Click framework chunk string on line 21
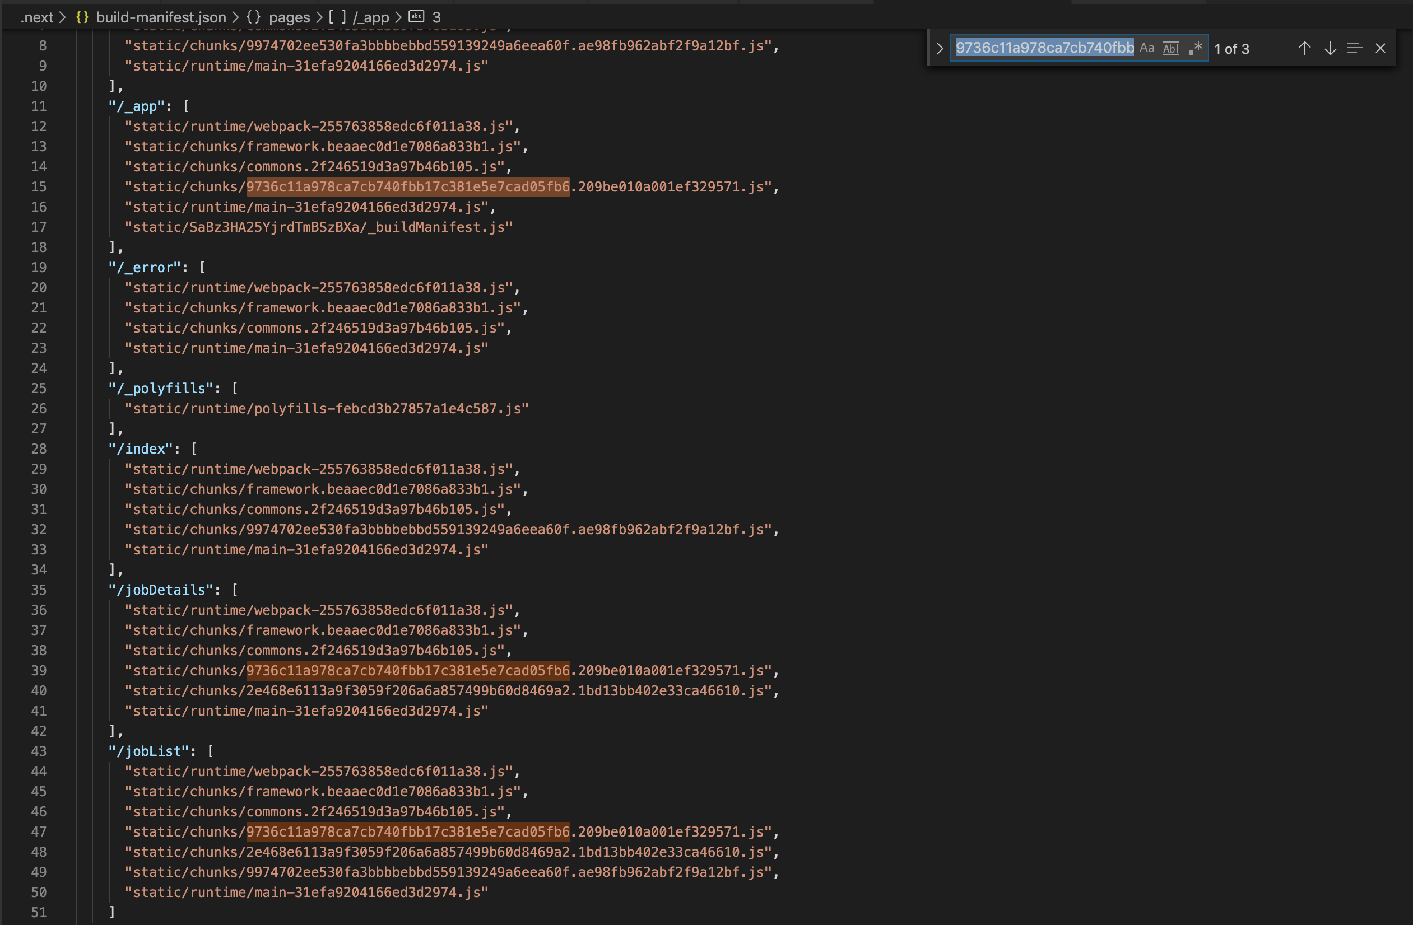Image resolution: width=1413 pixels, height=925 pixels. tap(322, 308)
